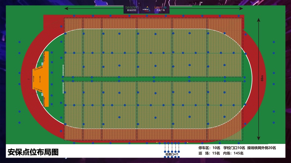Click the light blue box above the stage center
This screenshot has height=163, width=291.
(42, 64)
